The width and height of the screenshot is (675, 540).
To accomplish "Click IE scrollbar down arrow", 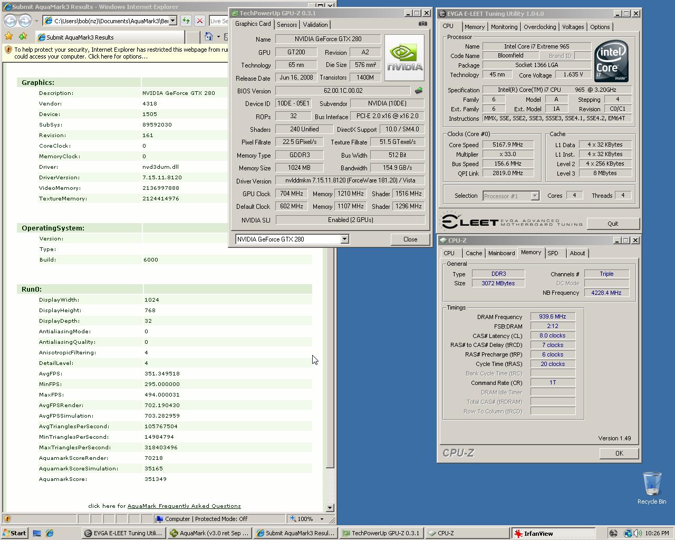I will [330, 508].
